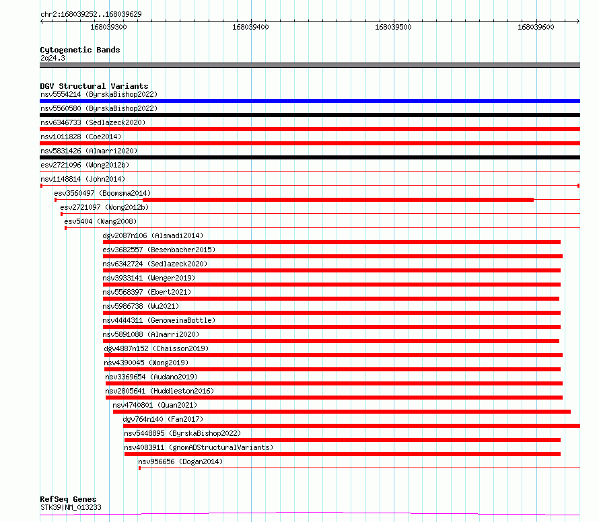Open the nsv1011828 (Coe2014) variant
The height and width of the screenshot is (522, 599).
pyautogui.click(x=81, y=137)
